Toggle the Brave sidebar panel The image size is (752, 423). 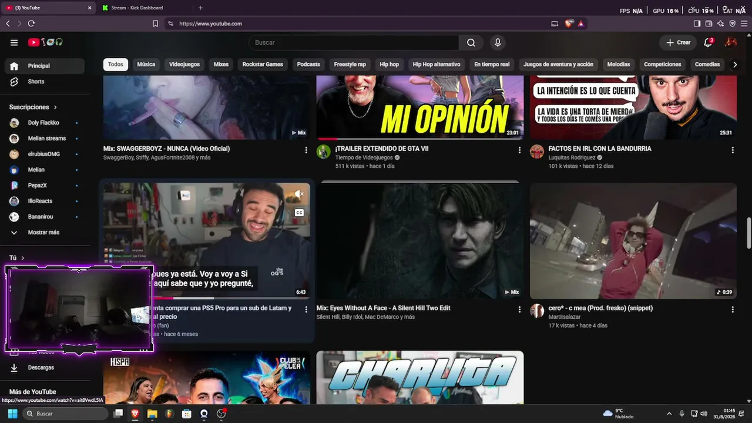pyautogui.click(x=697, y=23)
